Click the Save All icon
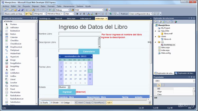Image resolution: width=198 pixels, height=111 pixels. 22,10
